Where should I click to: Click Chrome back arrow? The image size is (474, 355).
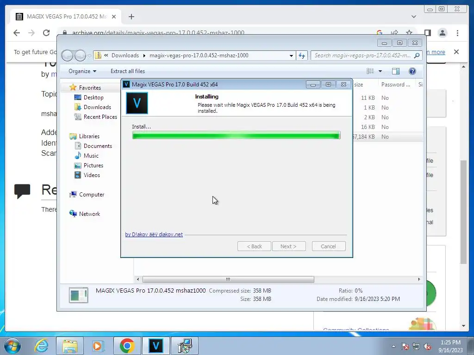pos(17,33)
